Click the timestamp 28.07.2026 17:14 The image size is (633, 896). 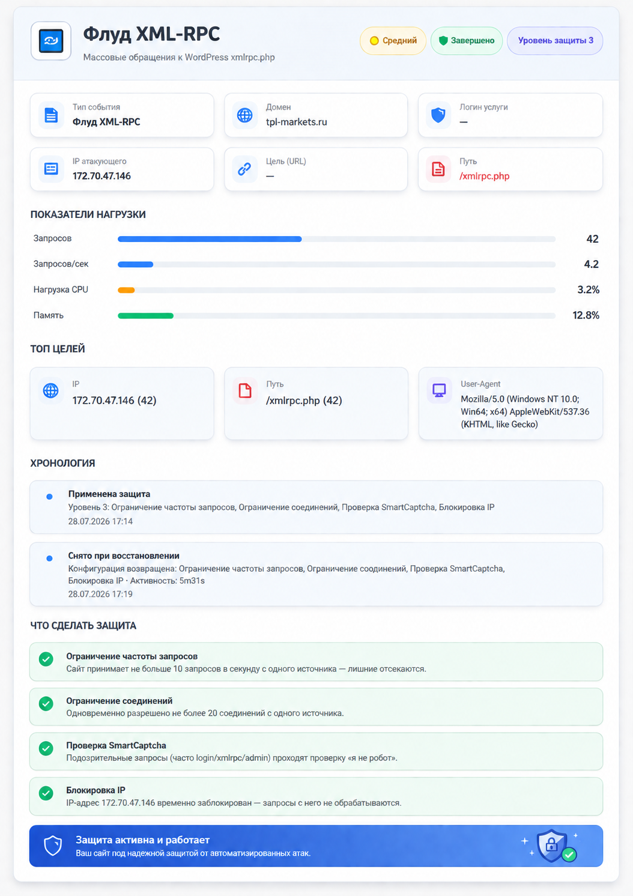point(100,521)
